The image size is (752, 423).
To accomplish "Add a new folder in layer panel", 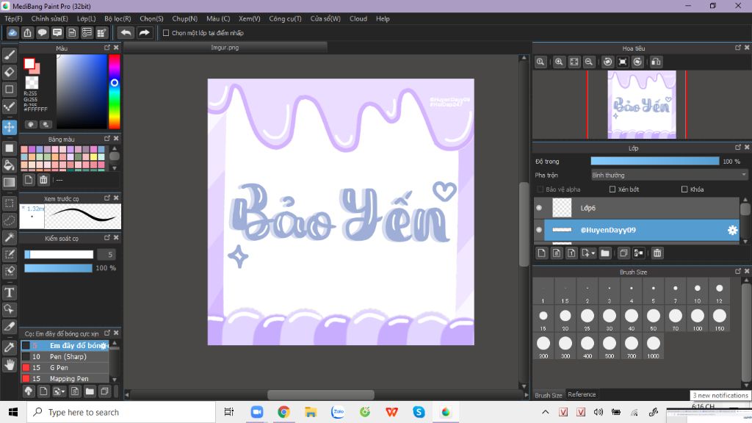I will pyautogui.click(x=605, y=253).
